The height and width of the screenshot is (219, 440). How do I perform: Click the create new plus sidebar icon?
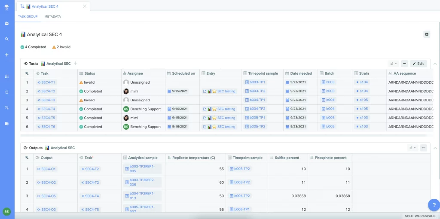[7, 55]
